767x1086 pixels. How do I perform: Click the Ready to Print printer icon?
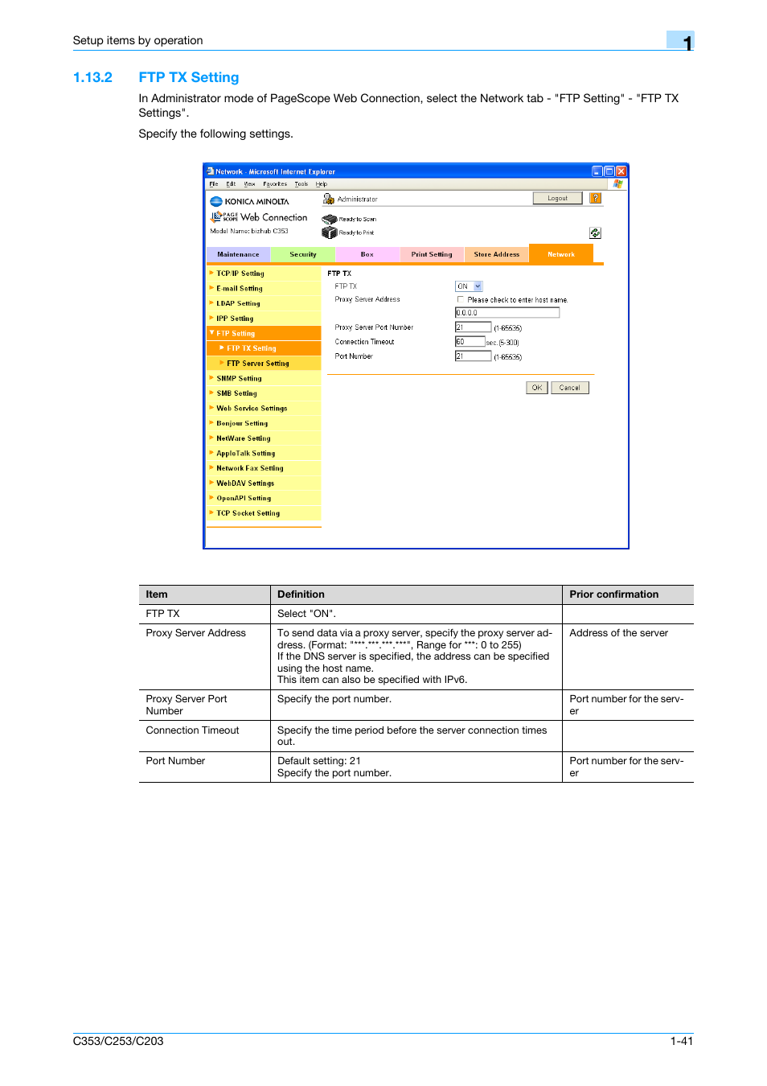(x=329, y=232)
